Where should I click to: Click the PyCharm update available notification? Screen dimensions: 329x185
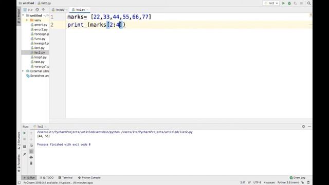(58, 183)
